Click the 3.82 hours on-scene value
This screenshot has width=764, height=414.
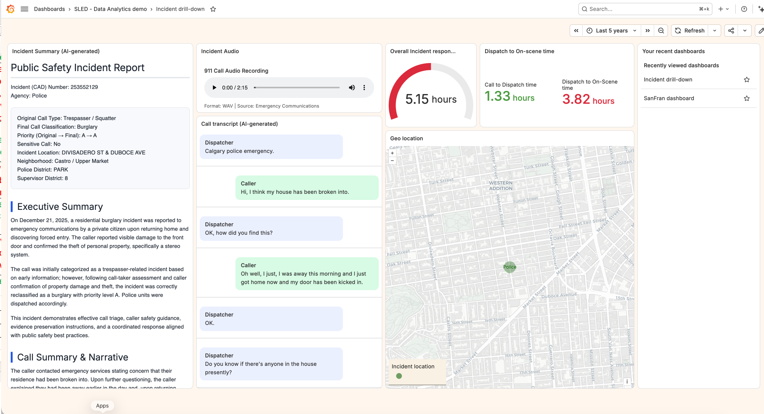pyautogui.click(x=588, y=99)
